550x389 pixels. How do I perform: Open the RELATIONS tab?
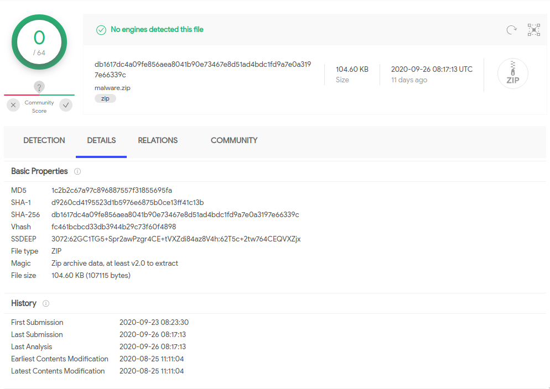coord(158,140)
